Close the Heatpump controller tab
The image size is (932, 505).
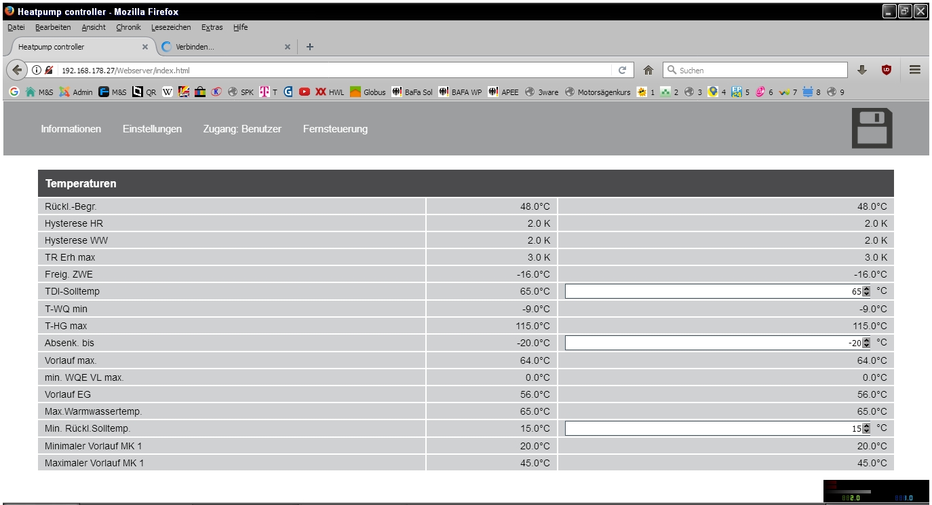(144, 47)
